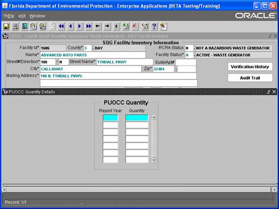Click the PUOCC Quantity scroll down arrow
Viewport: 279px width, 209px height.
click(154, 160)
